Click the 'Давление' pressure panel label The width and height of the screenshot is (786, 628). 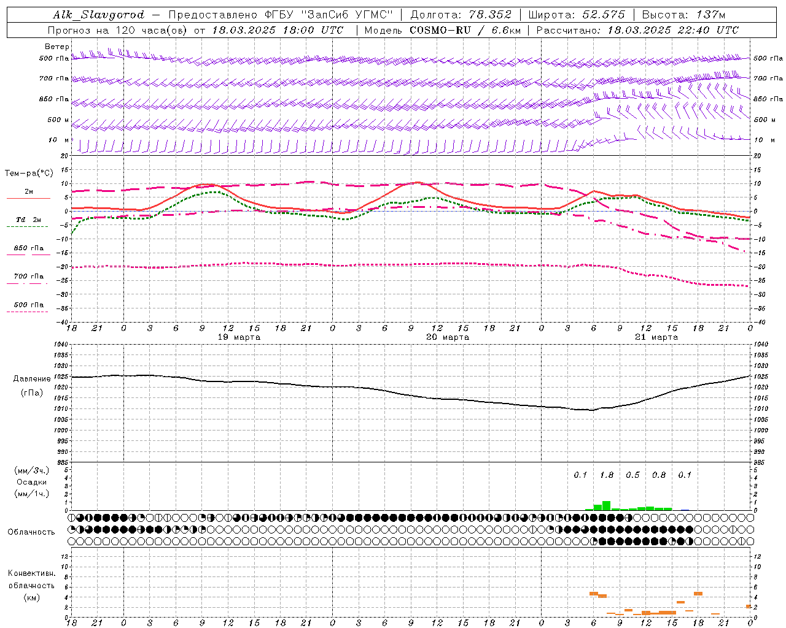click(x=32, y=379)
